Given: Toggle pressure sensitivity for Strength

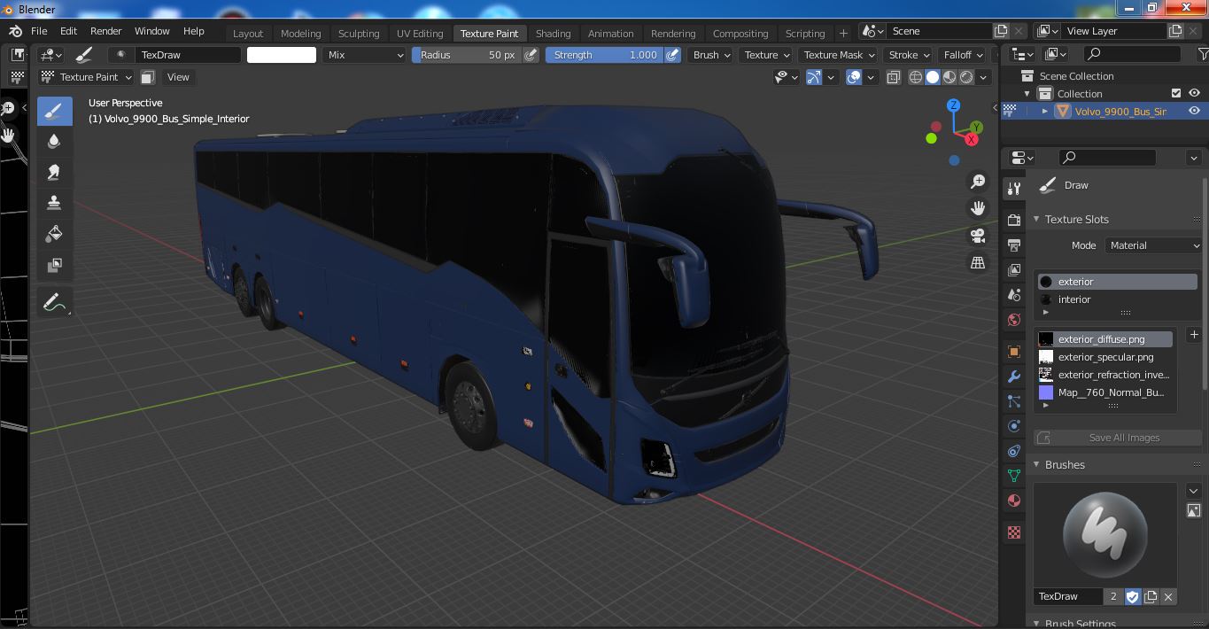Looking at the screenshot, I should tap(672, 55).
